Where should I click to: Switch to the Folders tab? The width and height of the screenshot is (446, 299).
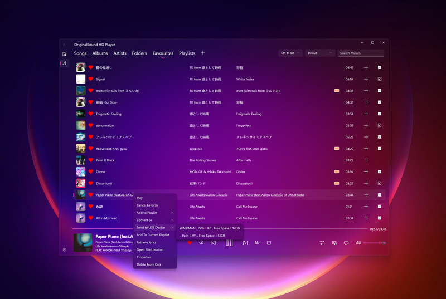pos(139,53)
